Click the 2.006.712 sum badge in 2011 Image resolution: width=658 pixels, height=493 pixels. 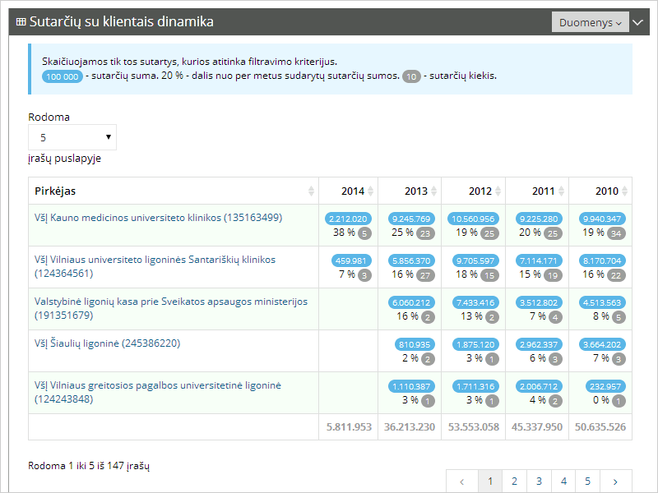tap(539, 386)
